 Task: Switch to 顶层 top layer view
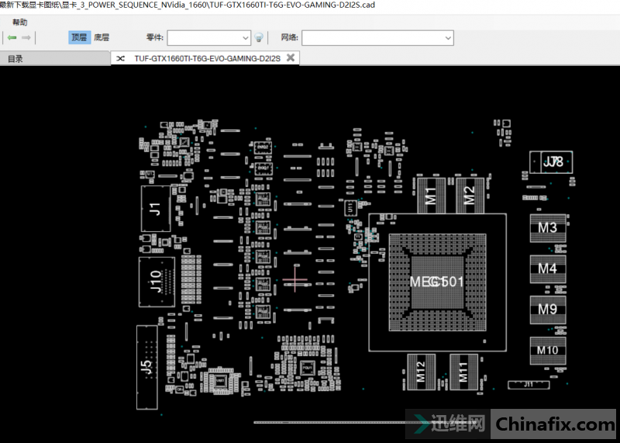[79, 37]
